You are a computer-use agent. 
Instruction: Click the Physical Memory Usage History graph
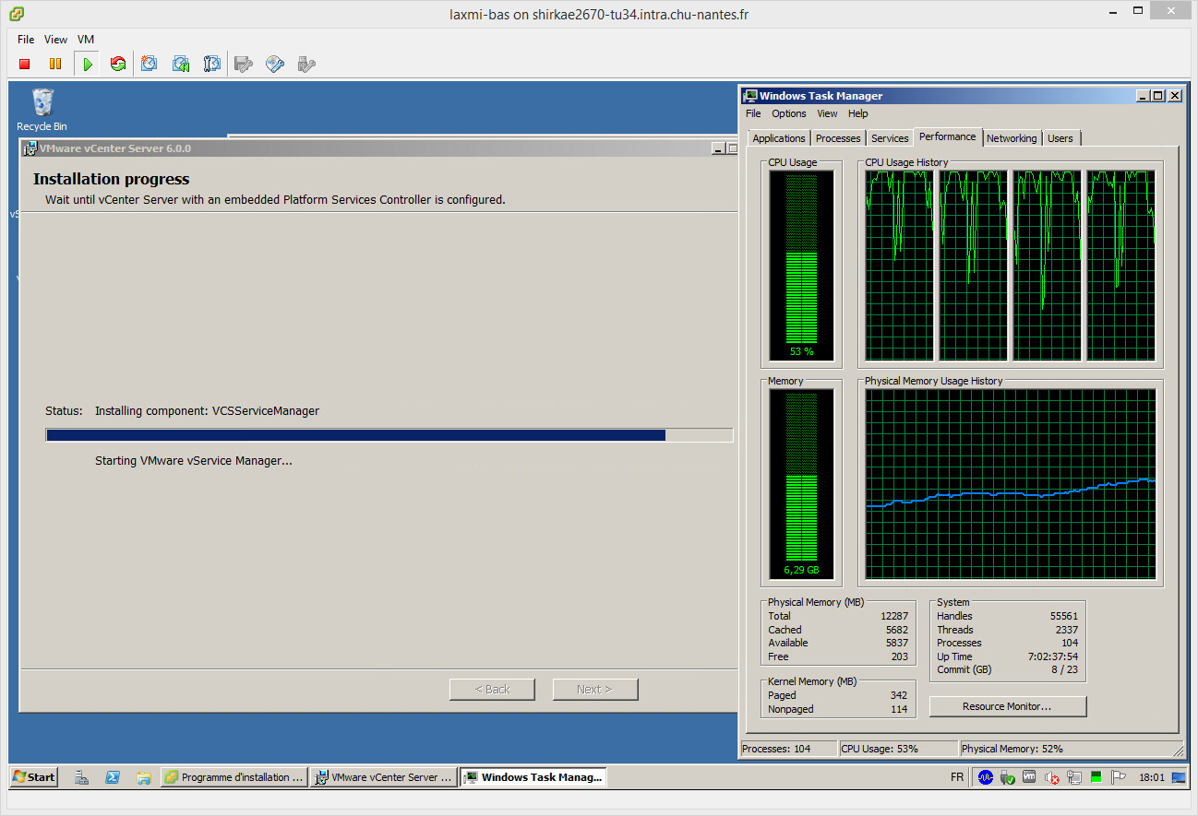1011,484
